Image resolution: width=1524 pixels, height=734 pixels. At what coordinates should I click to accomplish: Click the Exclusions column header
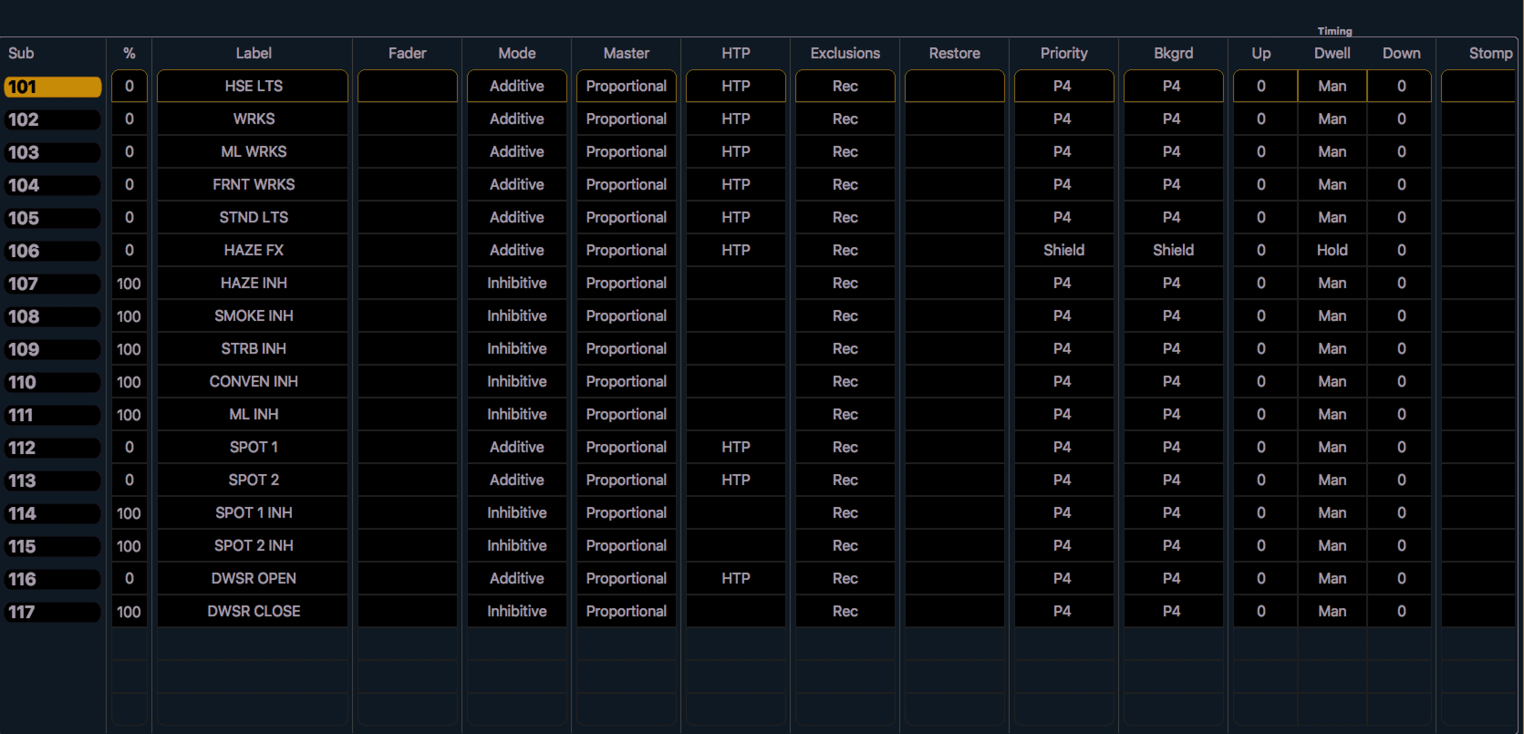point(845,53)
